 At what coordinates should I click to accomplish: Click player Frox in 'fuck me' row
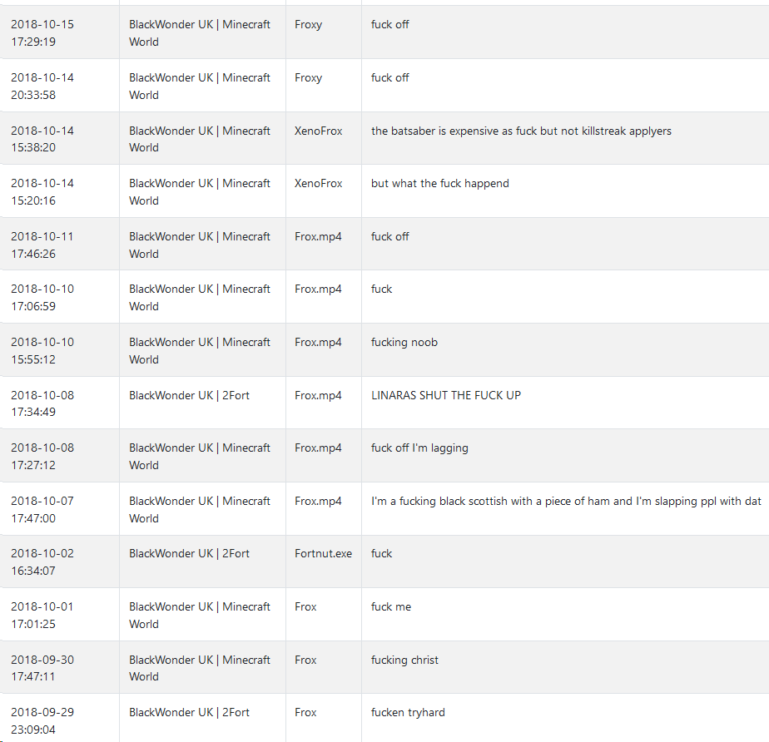tap(305, 606)
